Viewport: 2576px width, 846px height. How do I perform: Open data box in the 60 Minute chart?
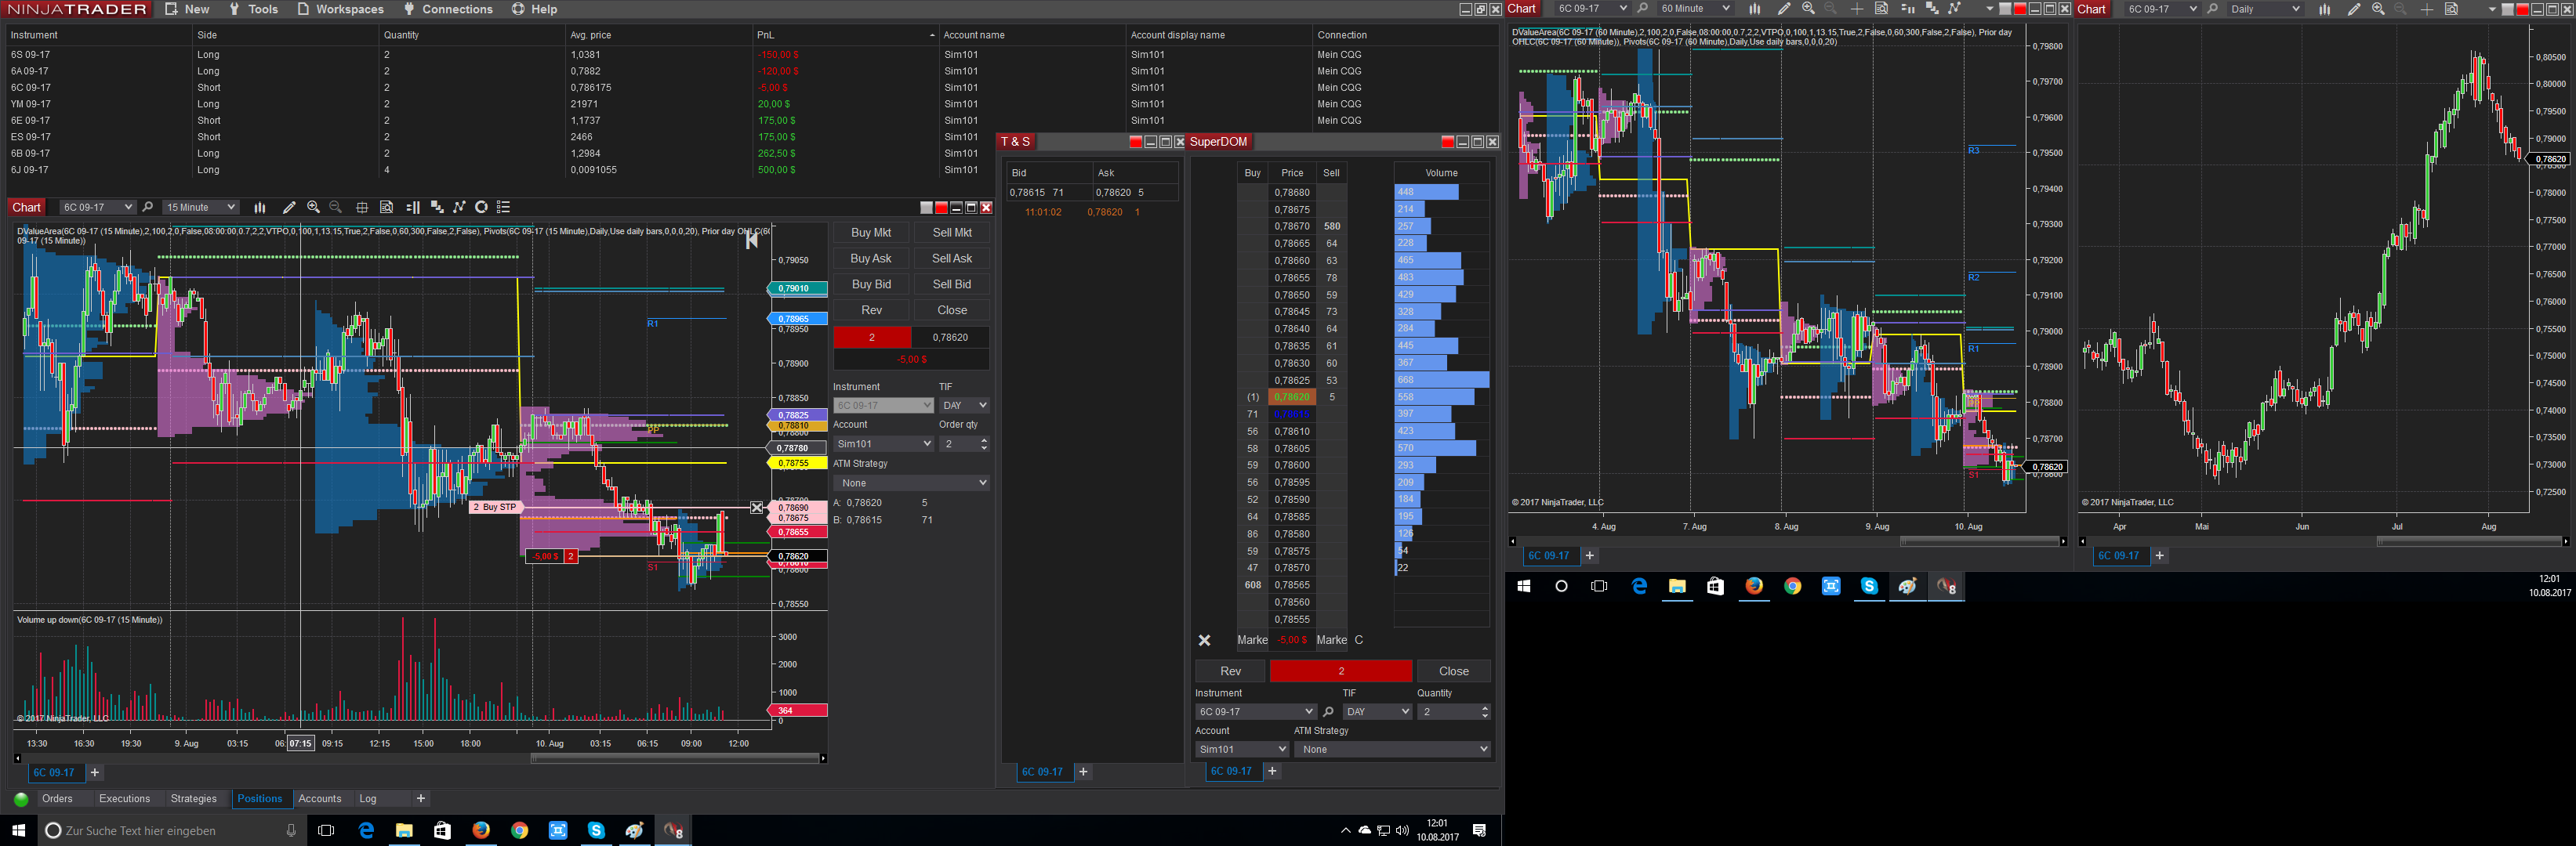(x=1881, y=9)
